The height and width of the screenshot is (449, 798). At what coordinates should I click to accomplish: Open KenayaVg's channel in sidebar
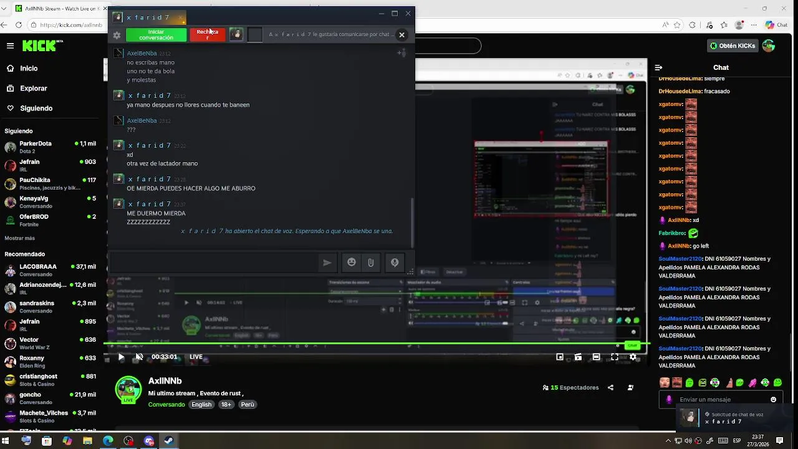pyautogui.click(x=50, y=202)
